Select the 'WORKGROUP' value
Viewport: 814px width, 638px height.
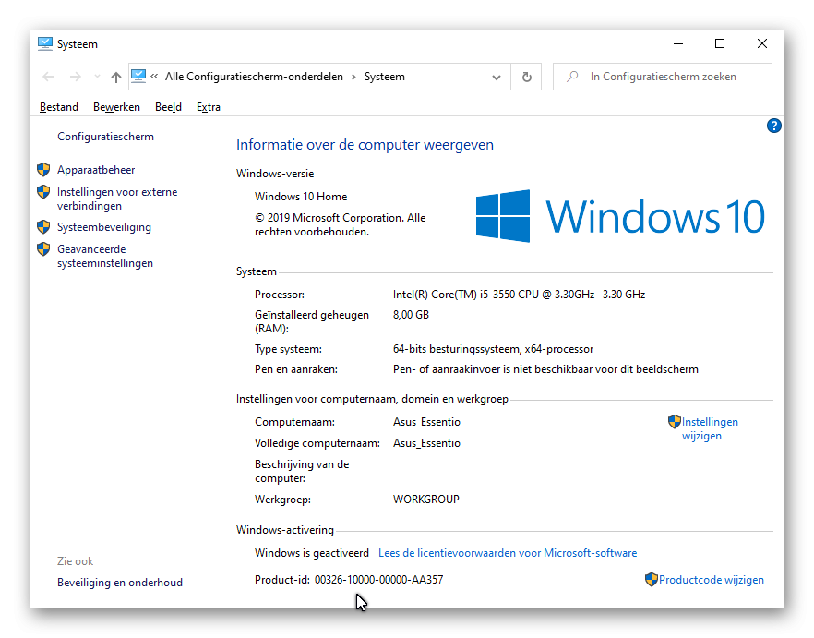[425, 500]
